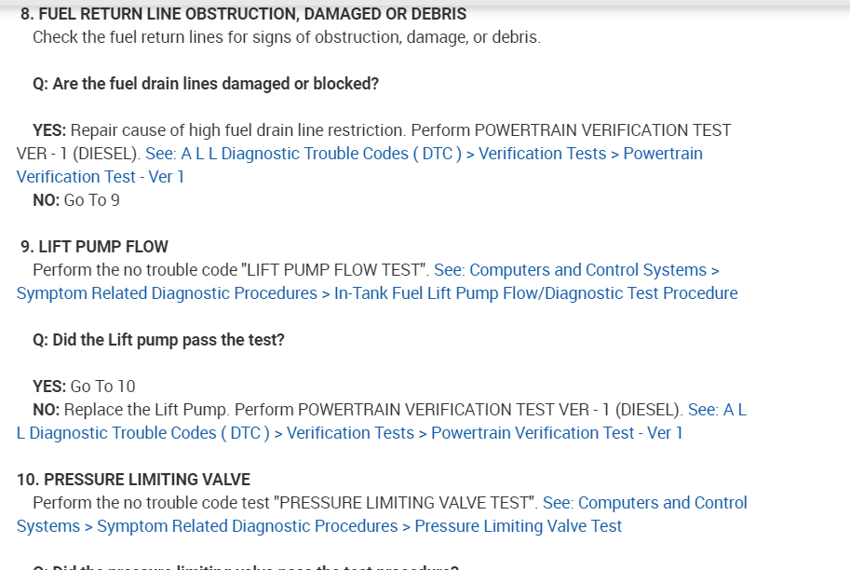Viewport: 850px width, 570px height.
Task: Click the 'Fuel Return Line Obstruction' step 8 heading
Action: [x=244, y=14]
